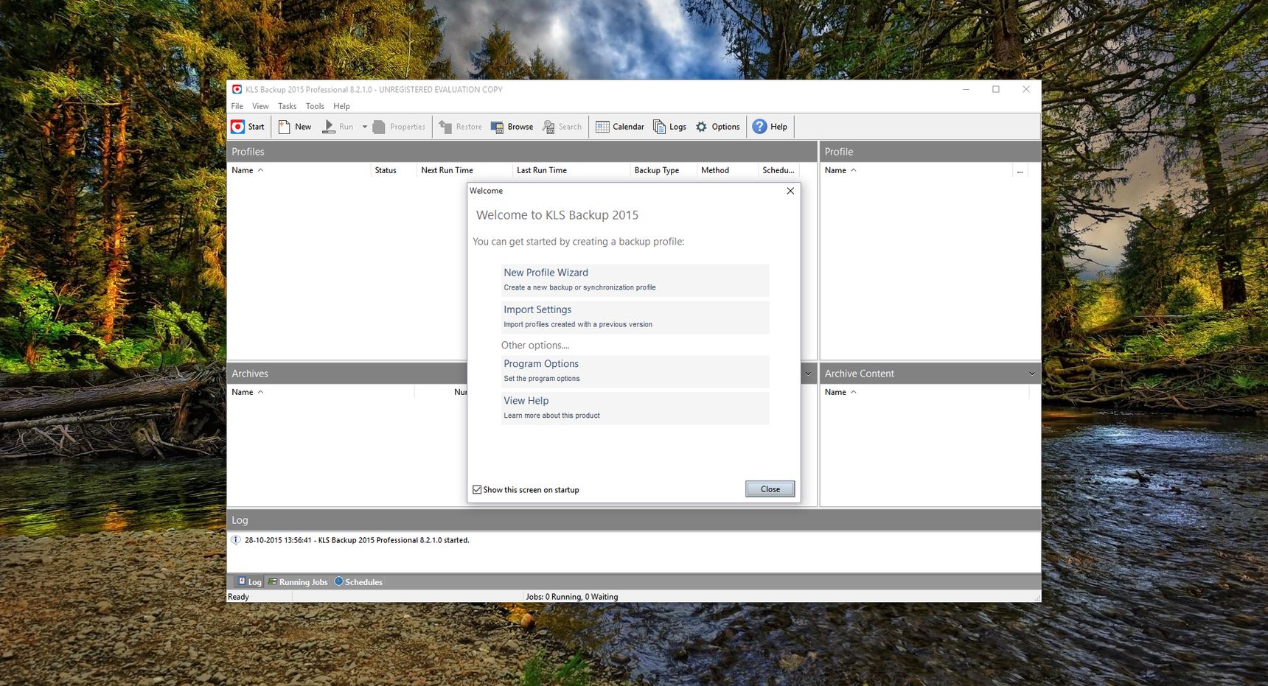This screenshot has width=1268, height=686.
Task: Click the ... column in Profile panel
Action: [1020, 170]
